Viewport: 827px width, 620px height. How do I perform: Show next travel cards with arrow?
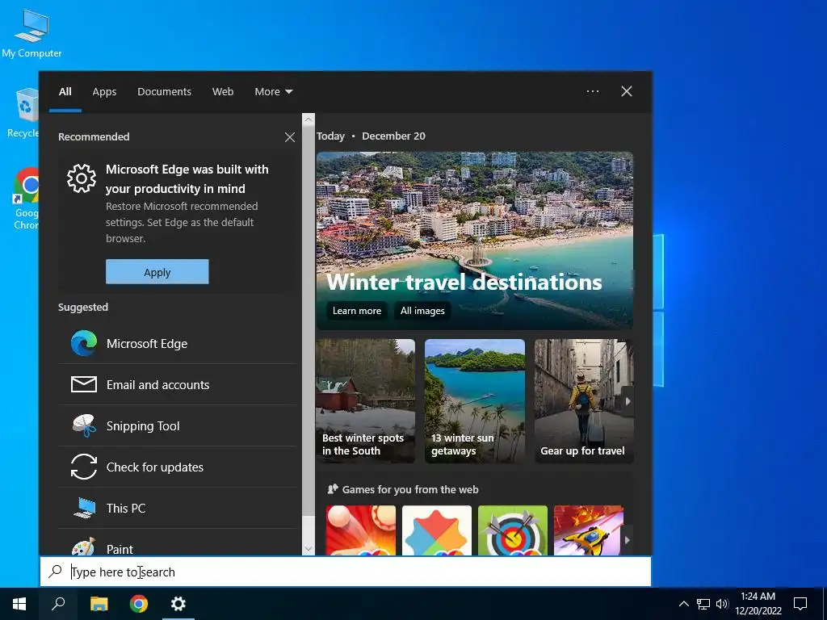click(x=628, y=401)
